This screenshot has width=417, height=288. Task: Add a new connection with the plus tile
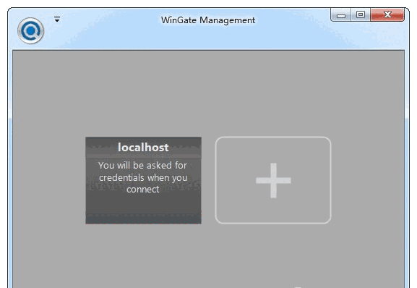pos(273,180)
